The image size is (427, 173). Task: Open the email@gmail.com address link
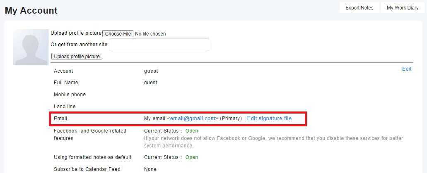[193, 118]
